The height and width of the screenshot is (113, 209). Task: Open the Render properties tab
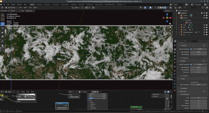click(x=175, y=49)
